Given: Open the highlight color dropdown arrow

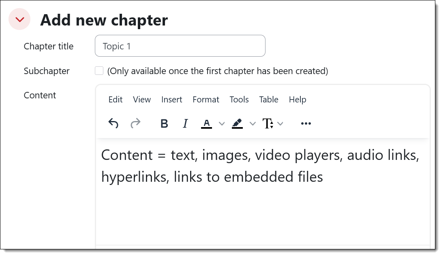Looking at the screenshot, I should tap(253, 123).
